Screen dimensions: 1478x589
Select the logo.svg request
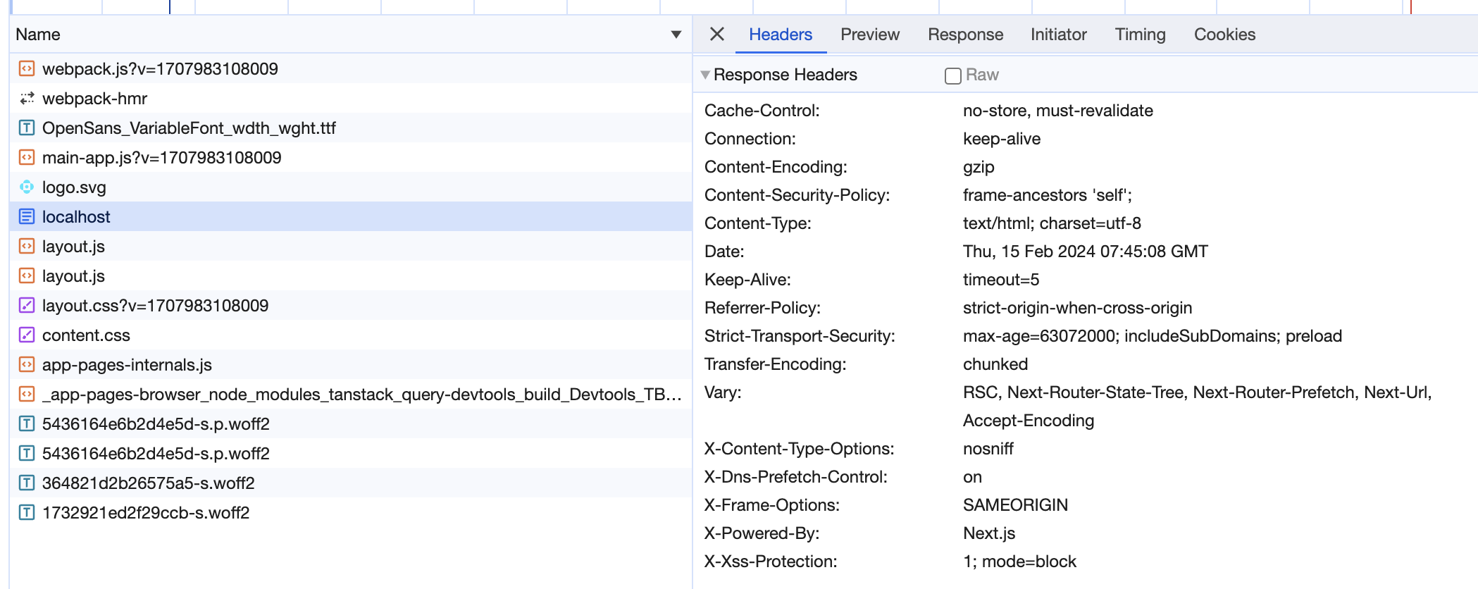351,187
